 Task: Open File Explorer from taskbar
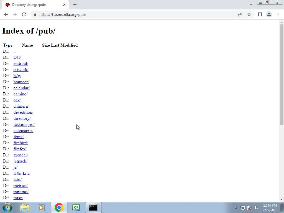click(25, 207)
